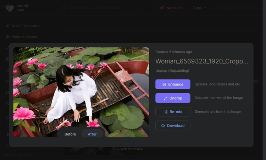Click the Make AI Avatar icon
This screenshot has height=160, width=266.
coord(8,37)
